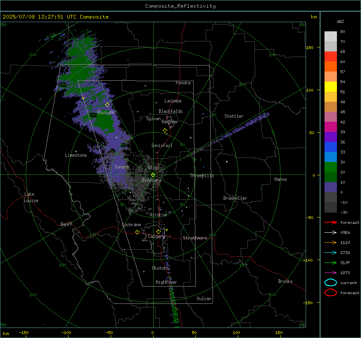Click the -30 dBZ legend value
The image size is (361, 338).
344,212
